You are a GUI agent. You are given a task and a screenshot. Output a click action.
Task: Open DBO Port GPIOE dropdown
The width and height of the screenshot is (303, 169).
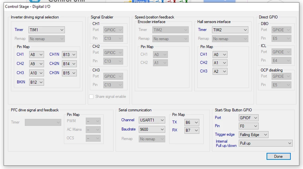point(281,30)
